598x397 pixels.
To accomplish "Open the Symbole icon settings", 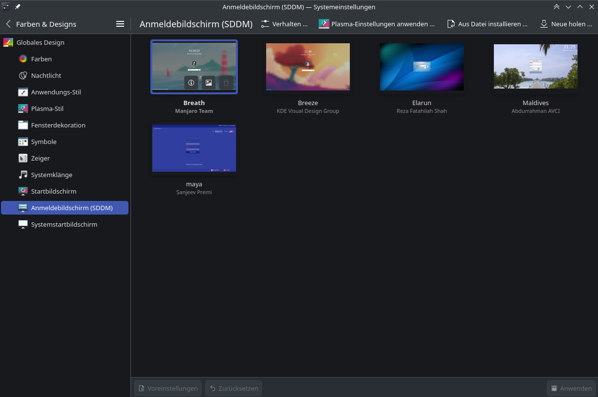I will (x=65, y=142).
